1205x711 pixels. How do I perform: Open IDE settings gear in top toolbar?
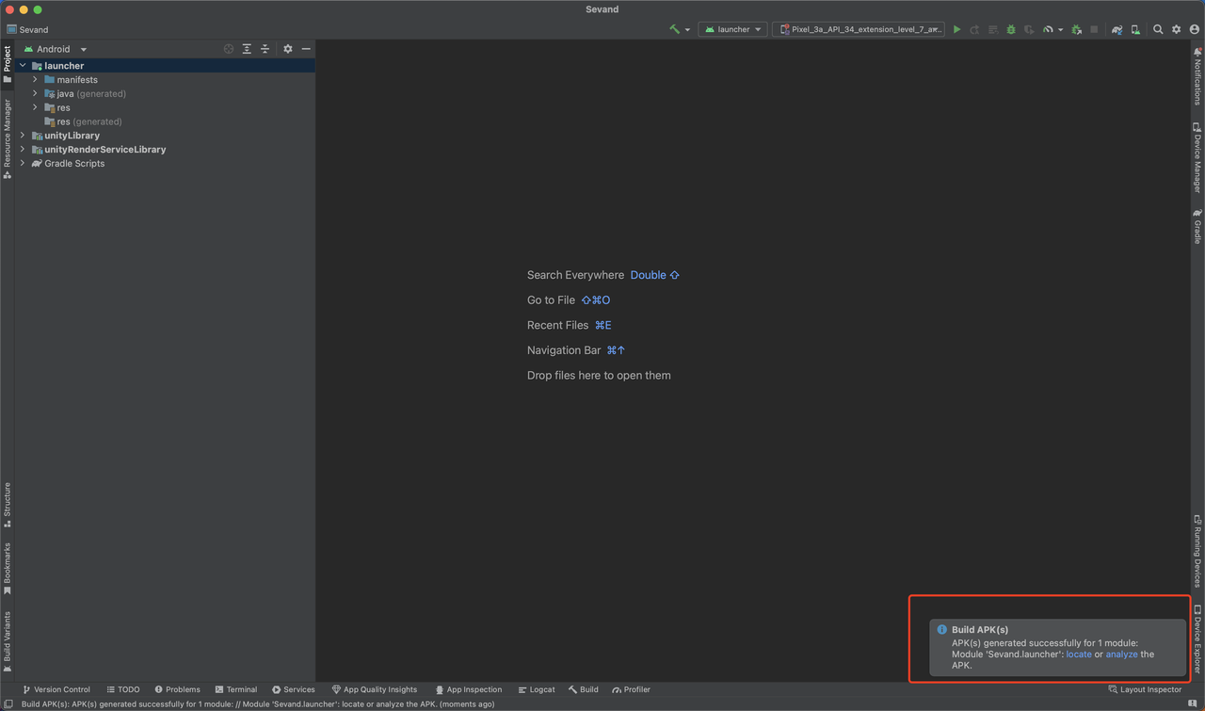[1176, 29]
